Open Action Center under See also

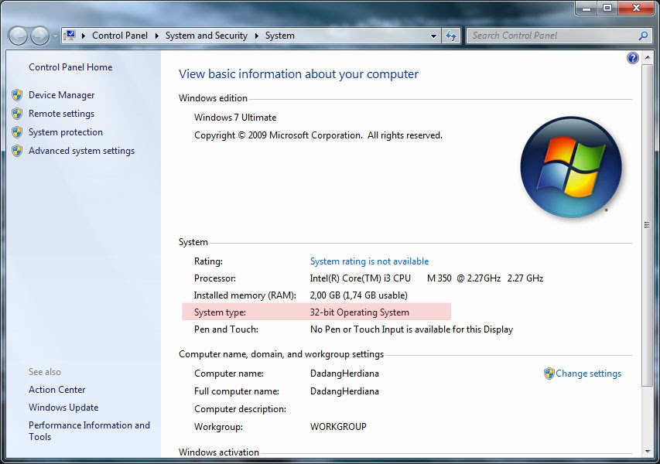tap(56, 390)
